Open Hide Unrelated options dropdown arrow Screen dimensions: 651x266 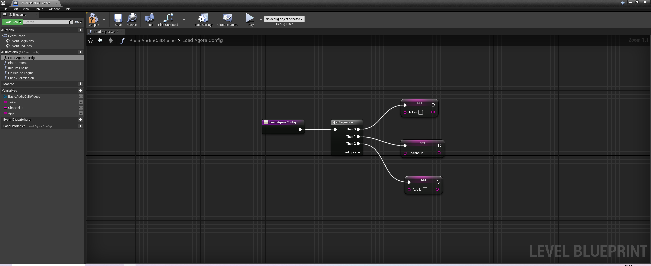click(x=184, y=20)
